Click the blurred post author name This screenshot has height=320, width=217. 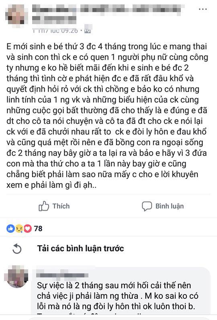(108, 8)
